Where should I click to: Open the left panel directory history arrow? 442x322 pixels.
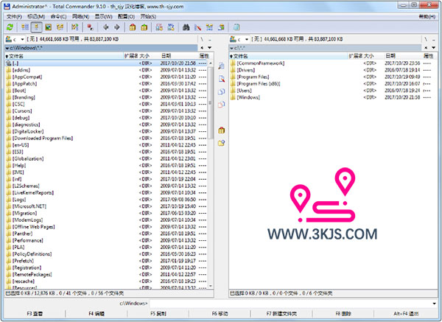pyautogui.click(x=210, y=48)
